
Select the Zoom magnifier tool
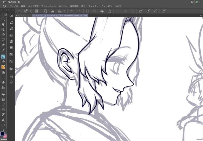[x=3, y=19]
